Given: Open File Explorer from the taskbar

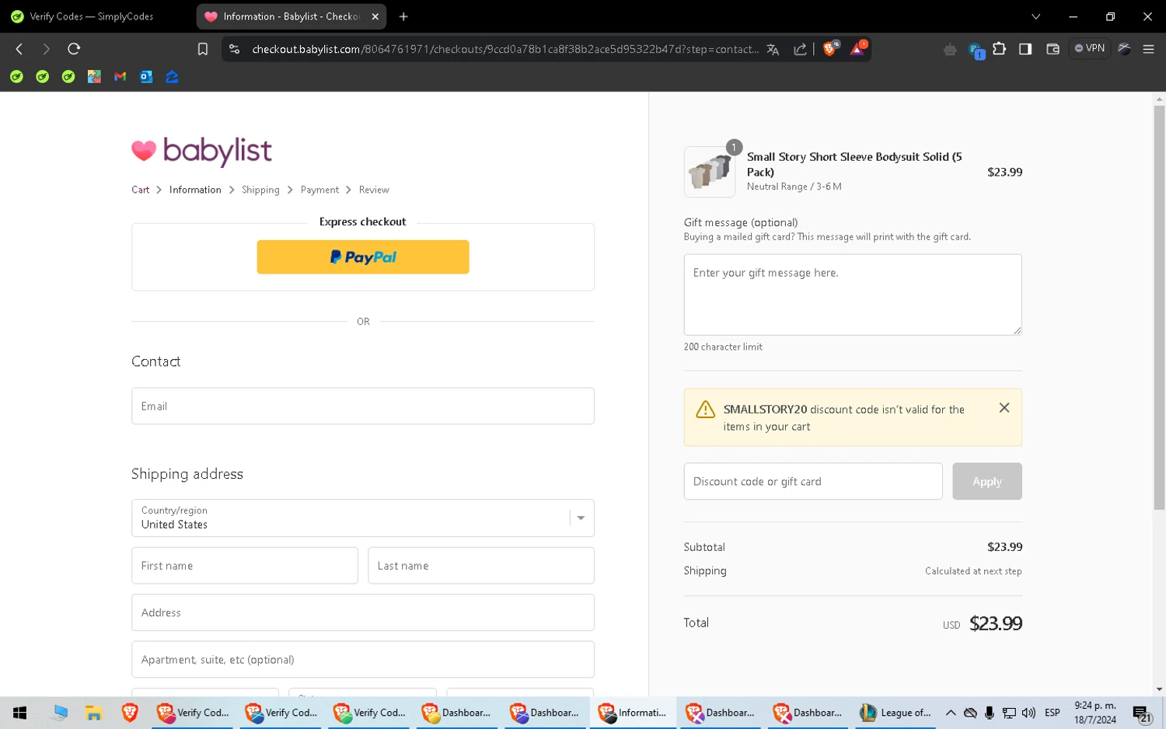Looking at the screenshot, I should [94, 713].
